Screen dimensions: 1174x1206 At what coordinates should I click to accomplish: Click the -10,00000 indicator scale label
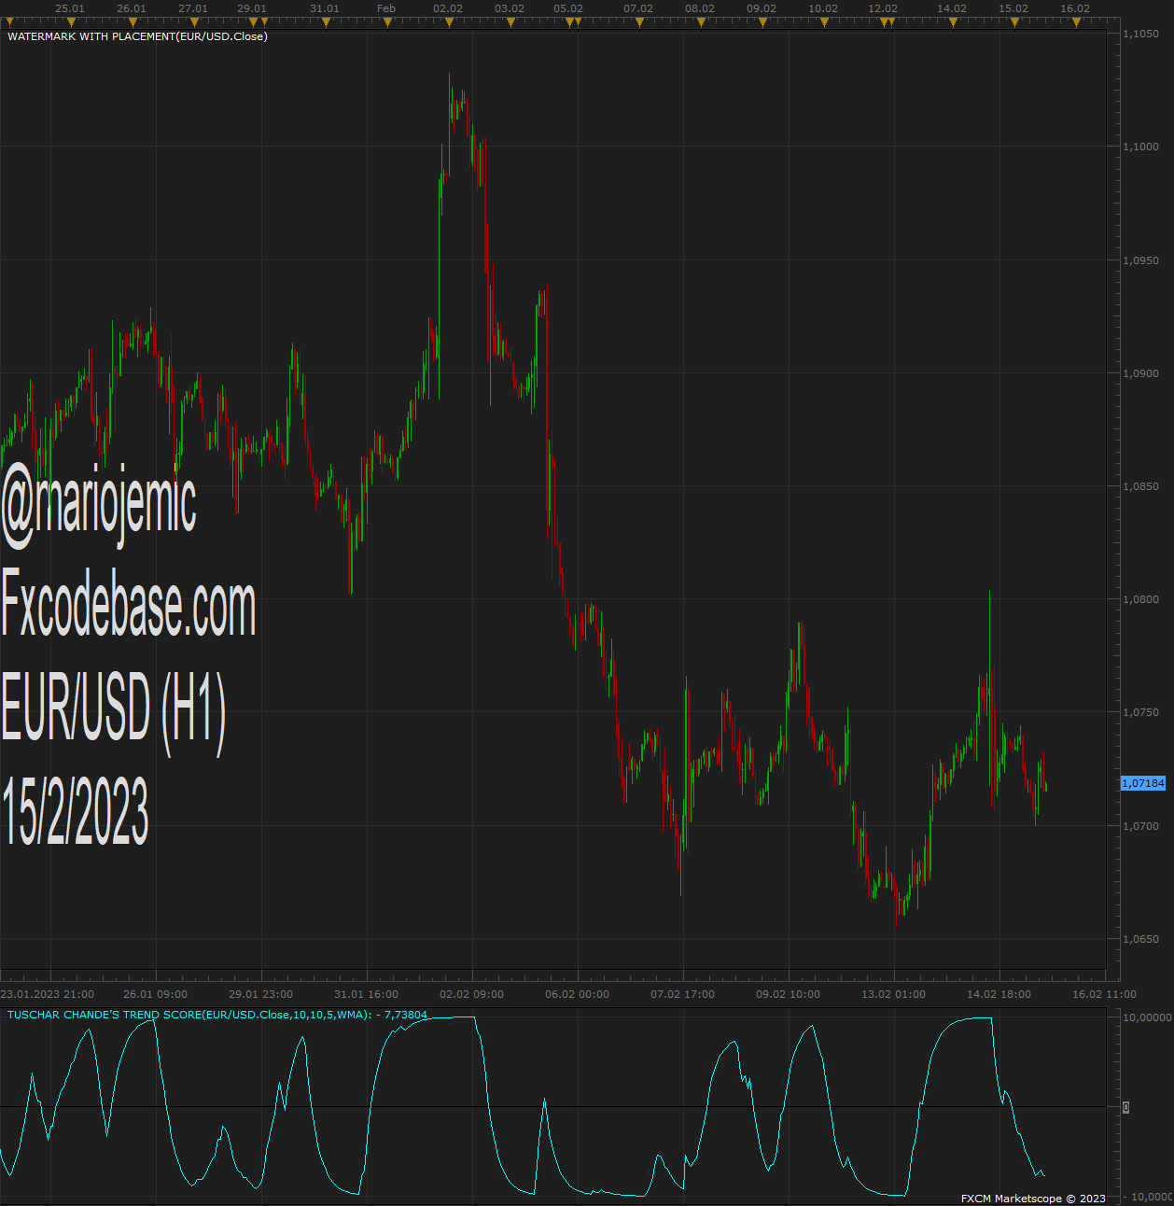click(x=1146, y=1197)
